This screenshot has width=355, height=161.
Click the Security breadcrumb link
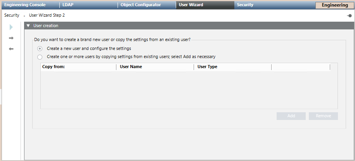click(12, 15)
